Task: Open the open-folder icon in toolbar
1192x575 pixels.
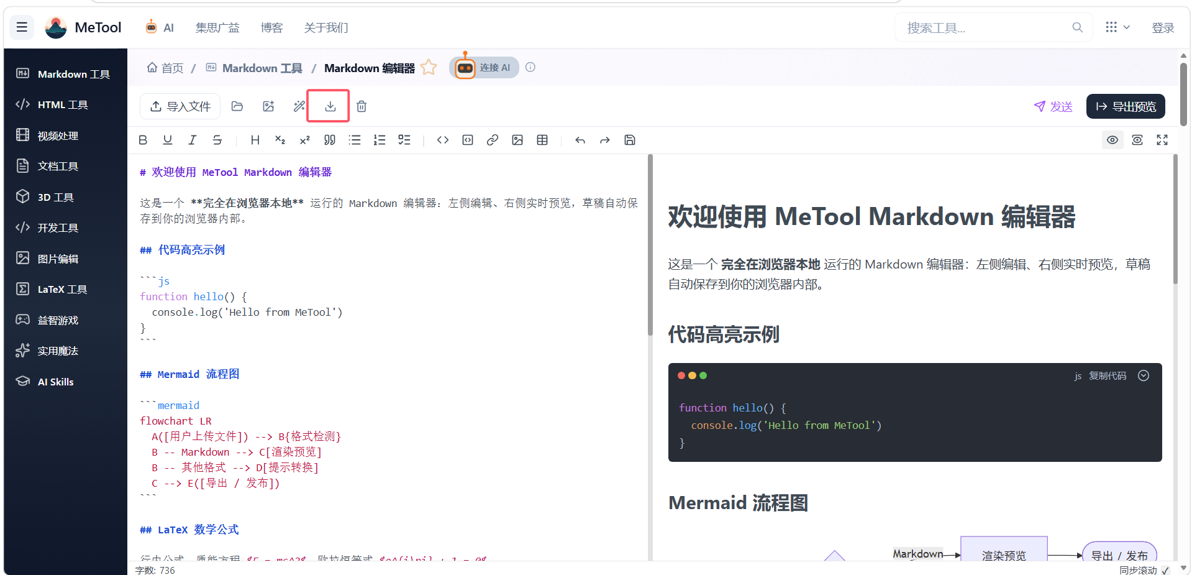Action: click(x=237, y=106)
